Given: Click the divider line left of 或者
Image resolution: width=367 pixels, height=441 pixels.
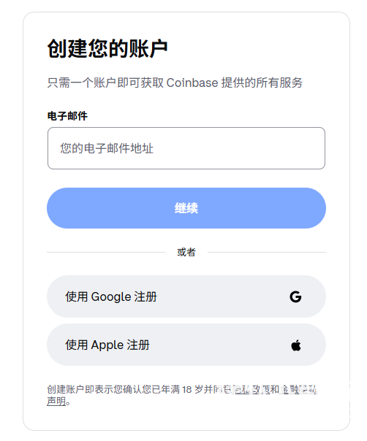Looking at the screenshot, I should coord(106,253).
